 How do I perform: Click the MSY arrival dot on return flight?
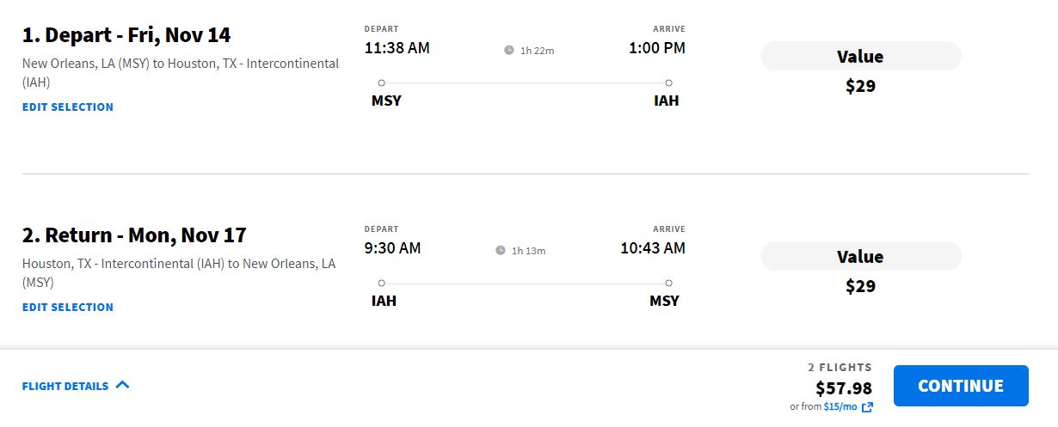[x=668, y=283]
